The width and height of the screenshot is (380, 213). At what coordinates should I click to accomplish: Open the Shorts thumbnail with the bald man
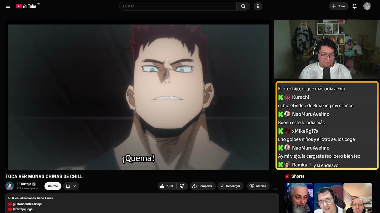[x=357, y=198]
